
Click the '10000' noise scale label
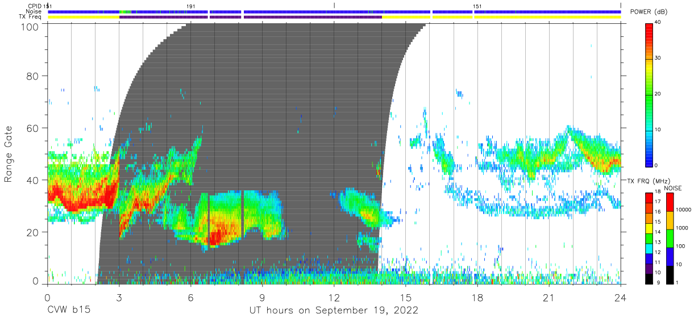[x=684, y=210]
